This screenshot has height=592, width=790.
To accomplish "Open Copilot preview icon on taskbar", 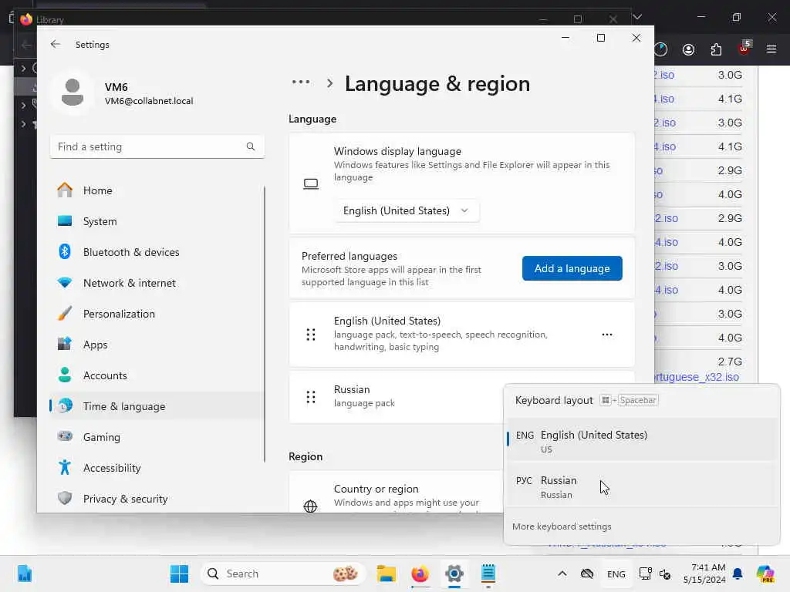I will 765,573.
